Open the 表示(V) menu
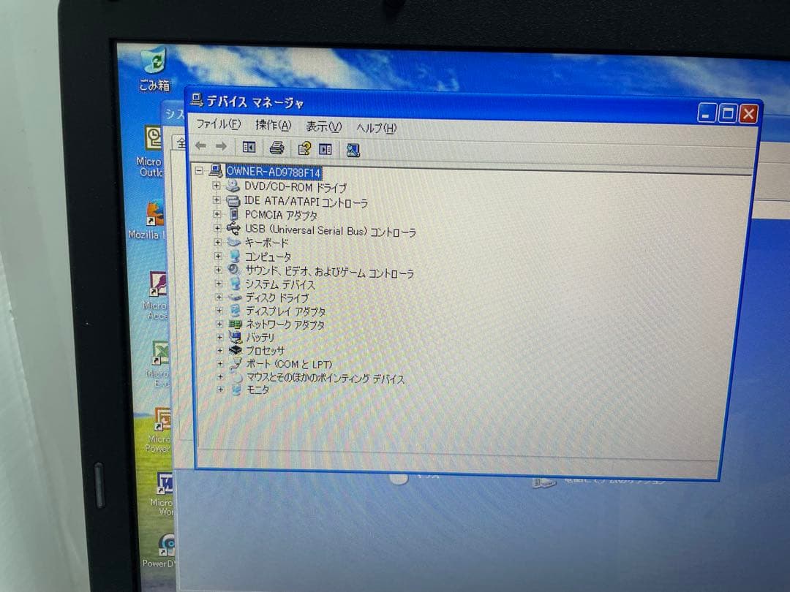This screenshot has height=592, width=790. click(x=323, y=127)
